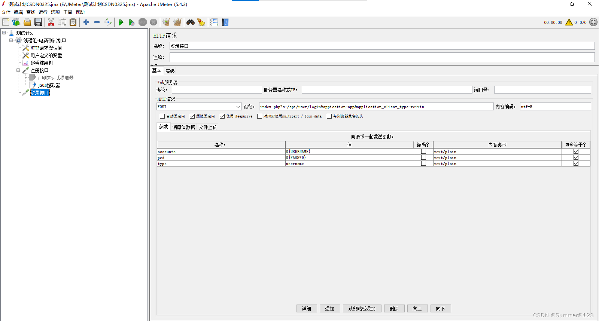Toggle element enabled state icon

(108, 22)
